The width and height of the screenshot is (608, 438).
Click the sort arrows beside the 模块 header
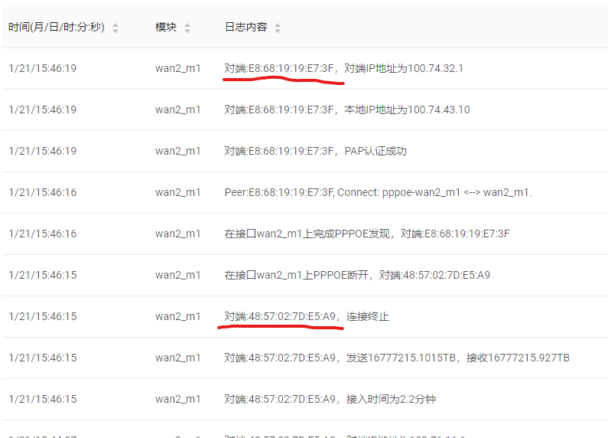click(187, 28)
